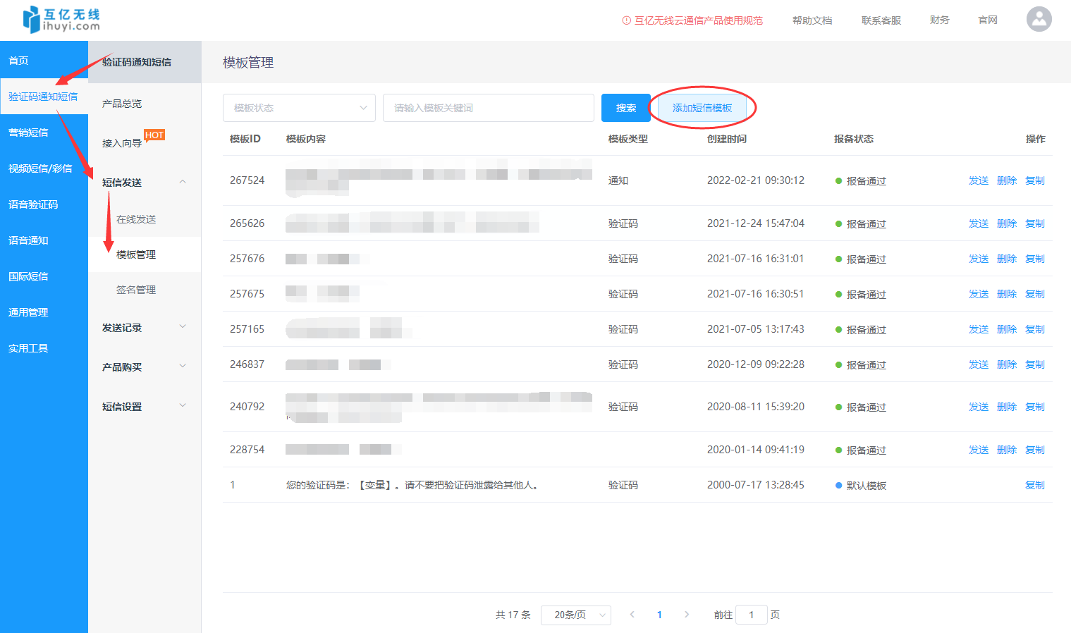
Task: Click 复制 for the default template
Action: (x=1034, y=484)
